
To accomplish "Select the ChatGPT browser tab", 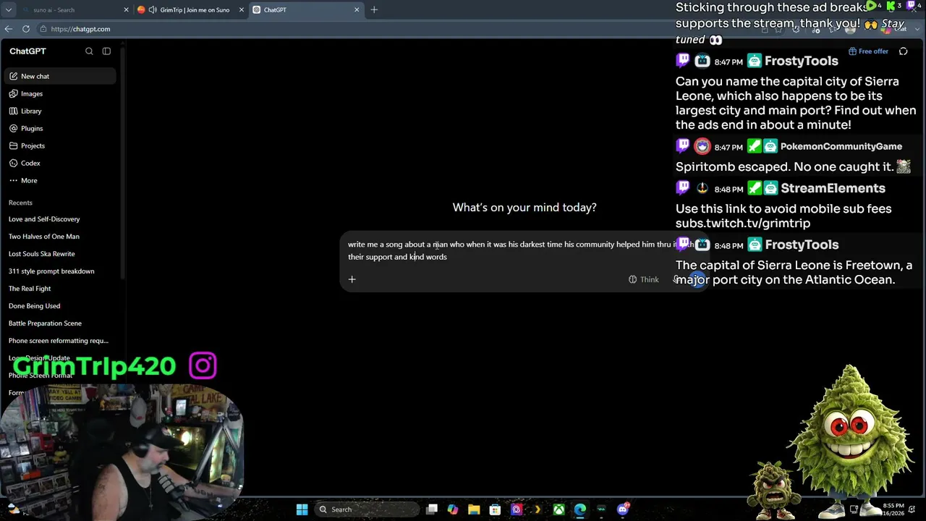I will [306, 10].
